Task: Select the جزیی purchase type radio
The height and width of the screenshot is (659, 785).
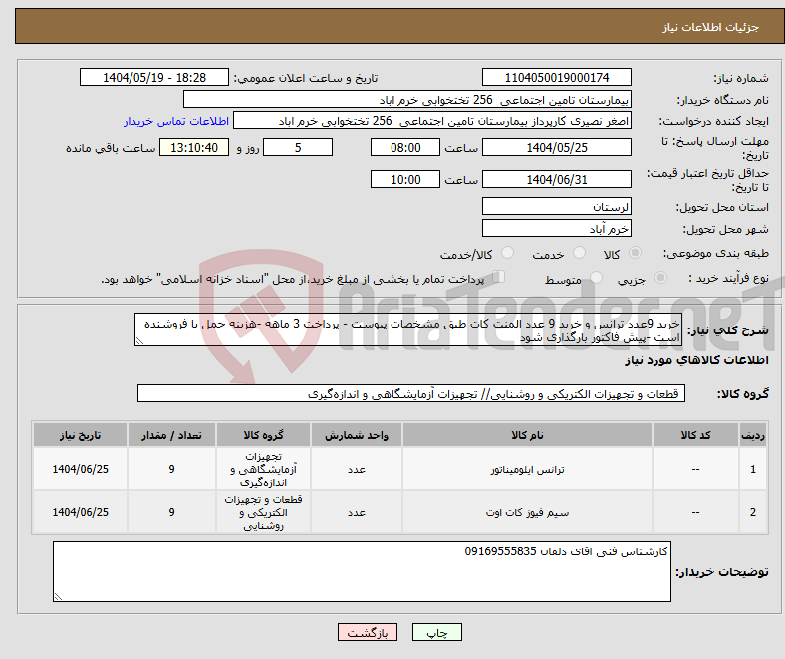Action: 660,277
